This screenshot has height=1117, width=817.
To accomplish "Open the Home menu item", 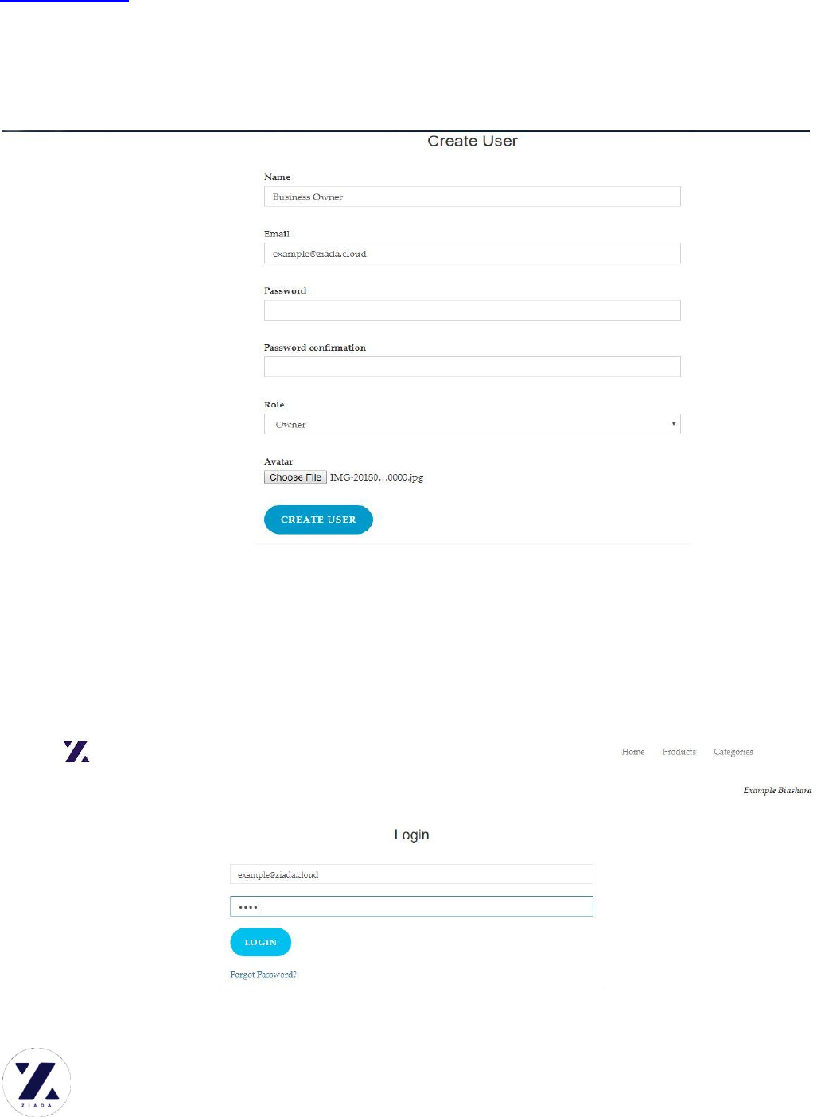I will (632, 752).
